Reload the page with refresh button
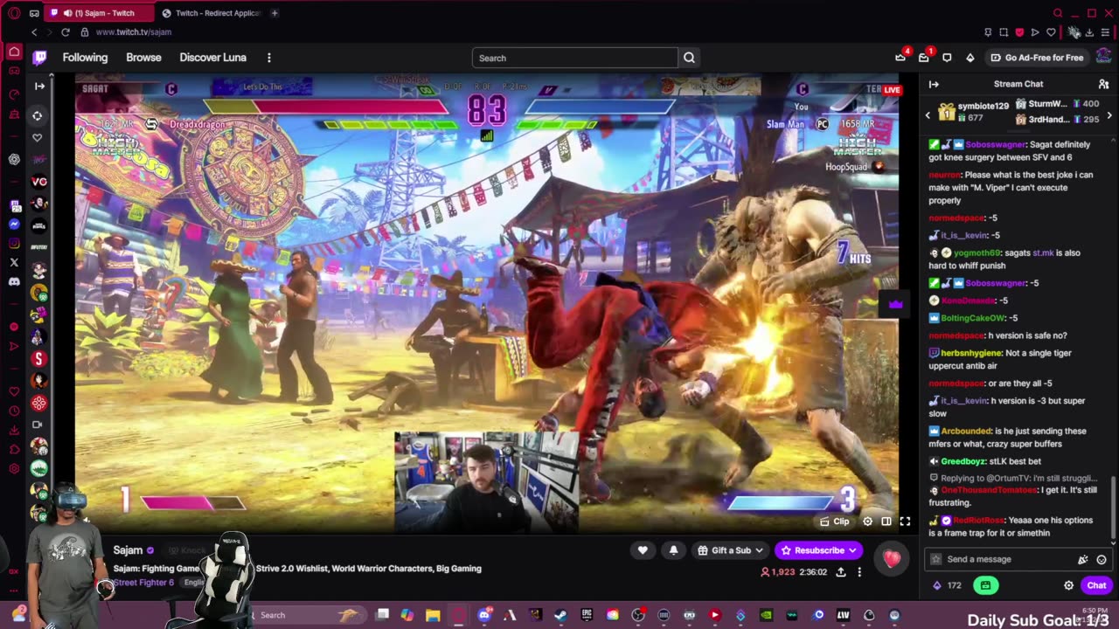 [65, 32]
